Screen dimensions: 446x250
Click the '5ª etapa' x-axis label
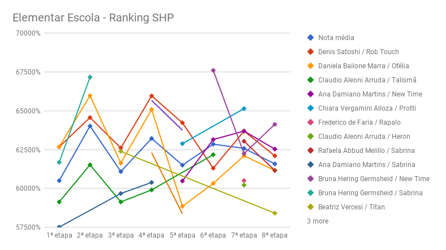click(182, 235)
